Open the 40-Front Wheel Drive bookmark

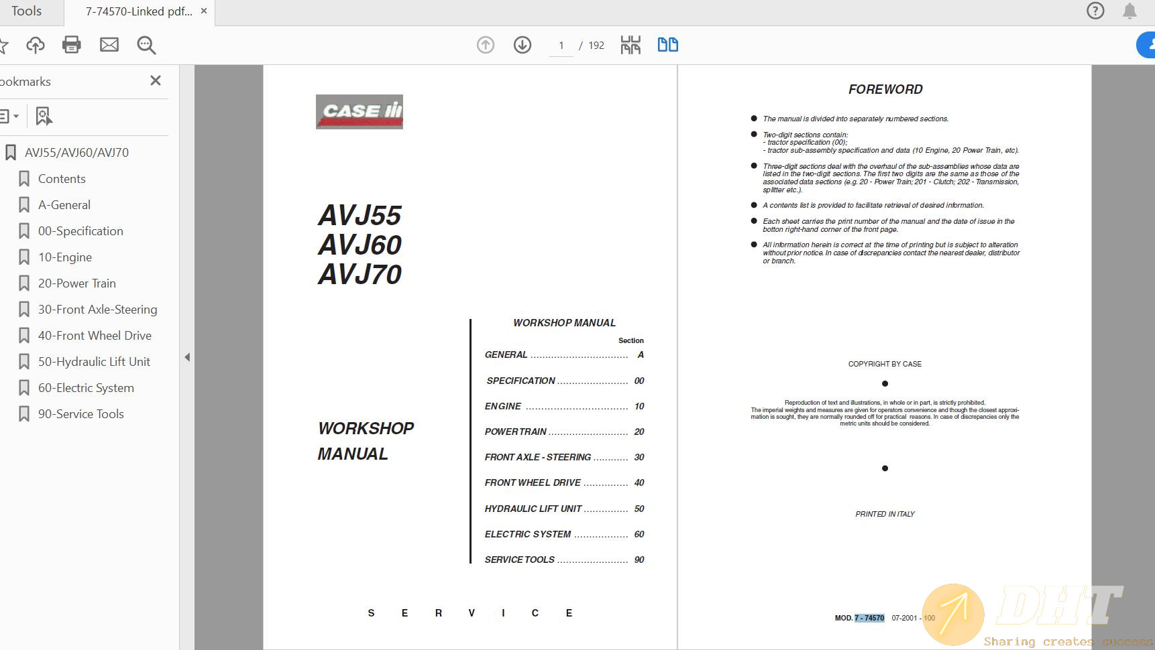95,336
